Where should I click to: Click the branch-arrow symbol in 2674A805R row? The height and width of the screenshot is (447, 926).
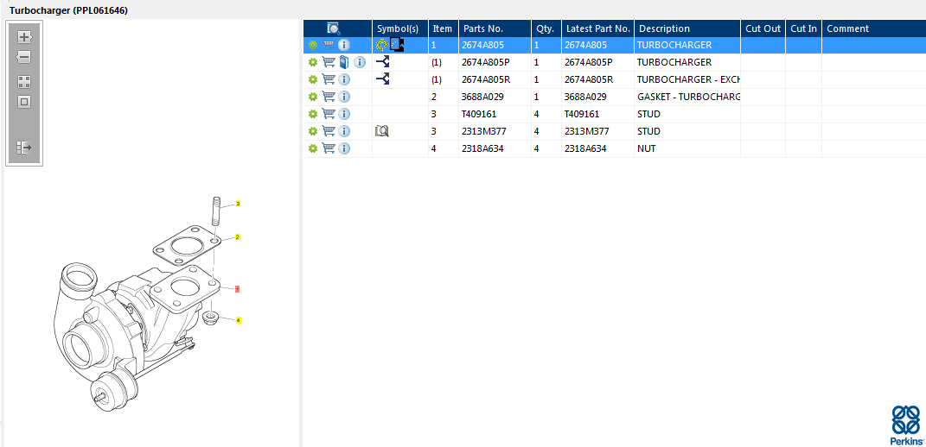coord(383,79)
